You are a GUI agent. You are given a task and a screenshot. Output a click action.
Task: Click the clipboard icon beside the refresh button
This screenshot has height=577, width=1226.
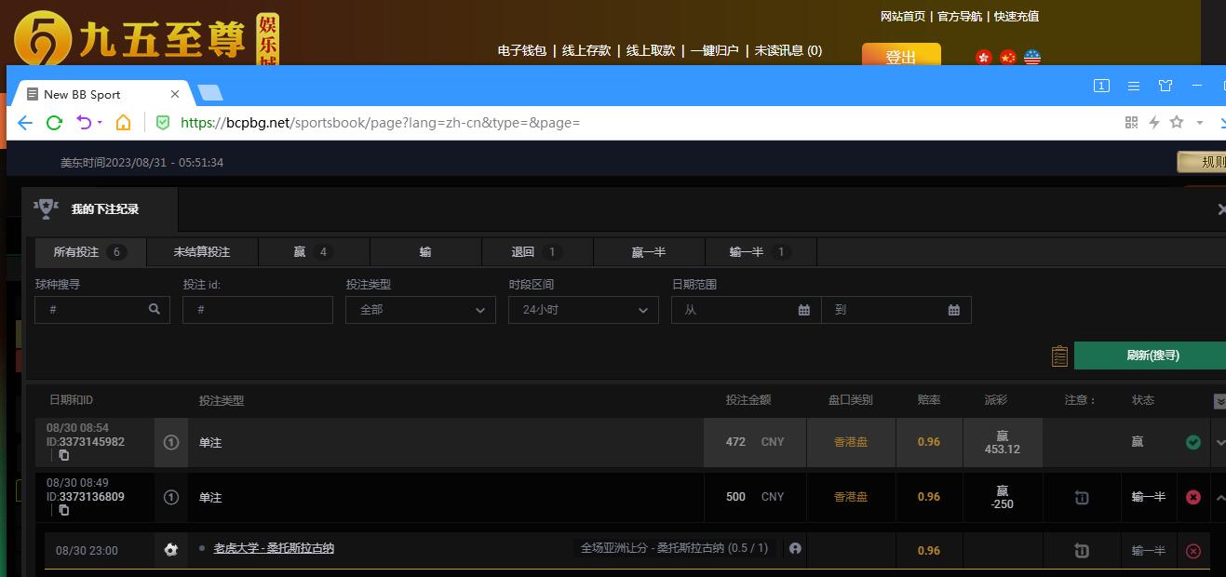pyautogui.click(x=1059, y=356)
